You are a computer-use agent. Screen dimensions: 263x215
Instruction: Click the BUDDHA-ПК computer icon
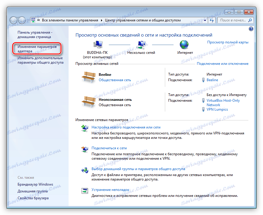[98, 45]
